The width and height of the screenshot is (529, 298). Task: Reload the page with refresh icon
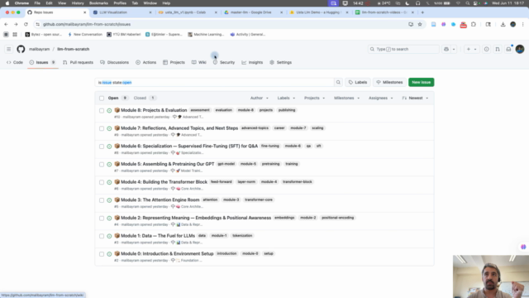click(26, 24)
